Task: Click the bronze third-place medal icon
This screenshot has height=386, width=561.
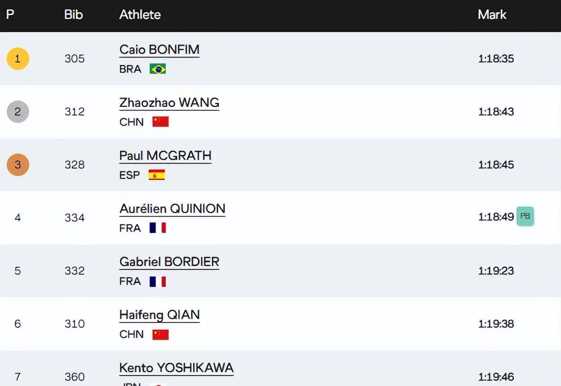Action: (18, 165)
